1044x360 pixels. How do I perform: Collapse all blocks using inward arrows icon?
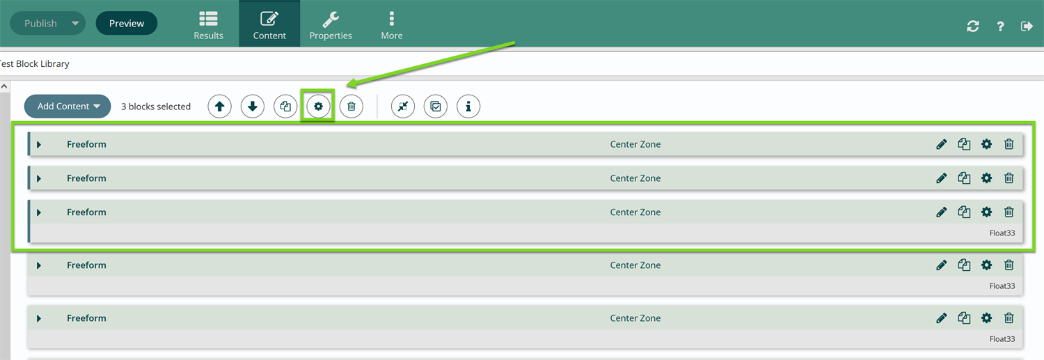403,107
